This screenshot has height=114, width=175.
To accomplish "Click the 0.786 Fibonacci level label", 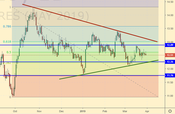I will pos(7,26).
